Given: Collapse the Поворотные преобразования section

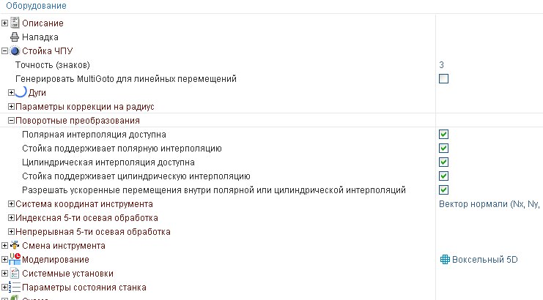Looking at the screenshot, I should tap(11, 121).
